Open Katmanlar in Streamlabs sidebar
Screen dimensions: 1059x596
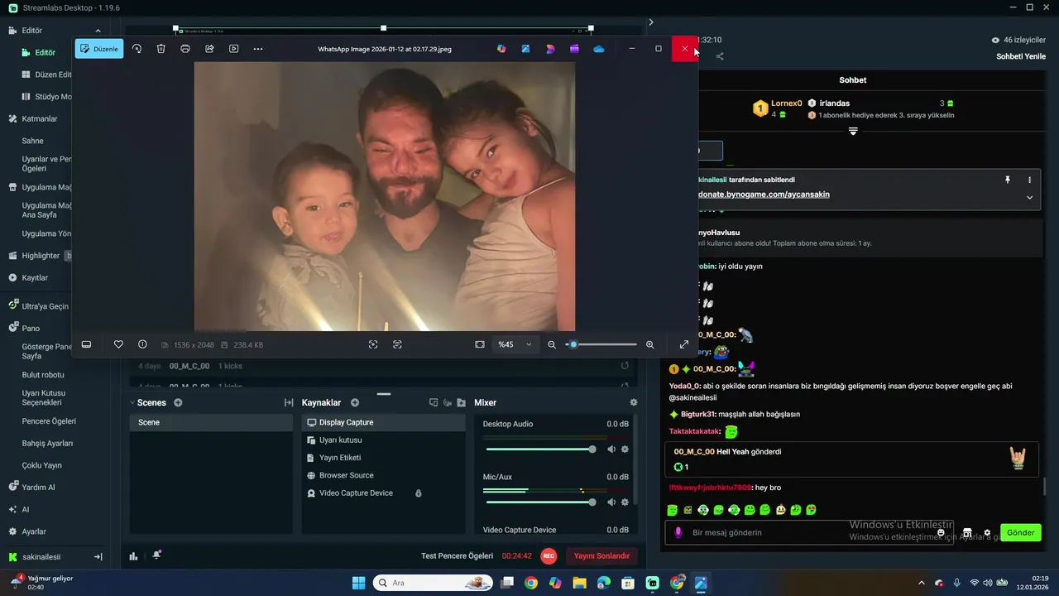click(39, 118)
